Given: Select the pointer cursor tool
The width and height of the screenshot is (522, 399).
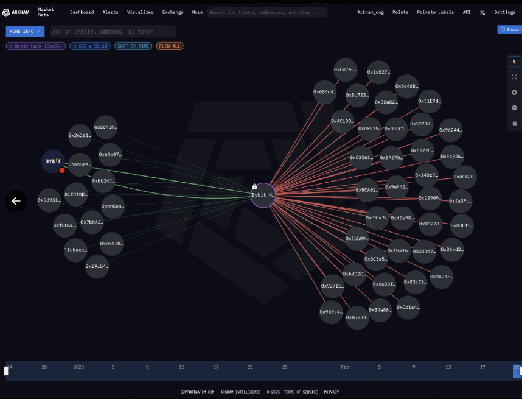Looking at the screenshot, I should click(x=514, y=62).
